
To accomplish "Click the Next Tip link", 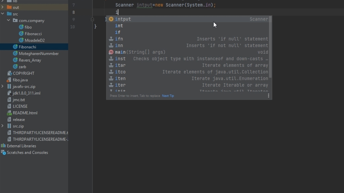I will pyautogui.click(x=168, y=96).
